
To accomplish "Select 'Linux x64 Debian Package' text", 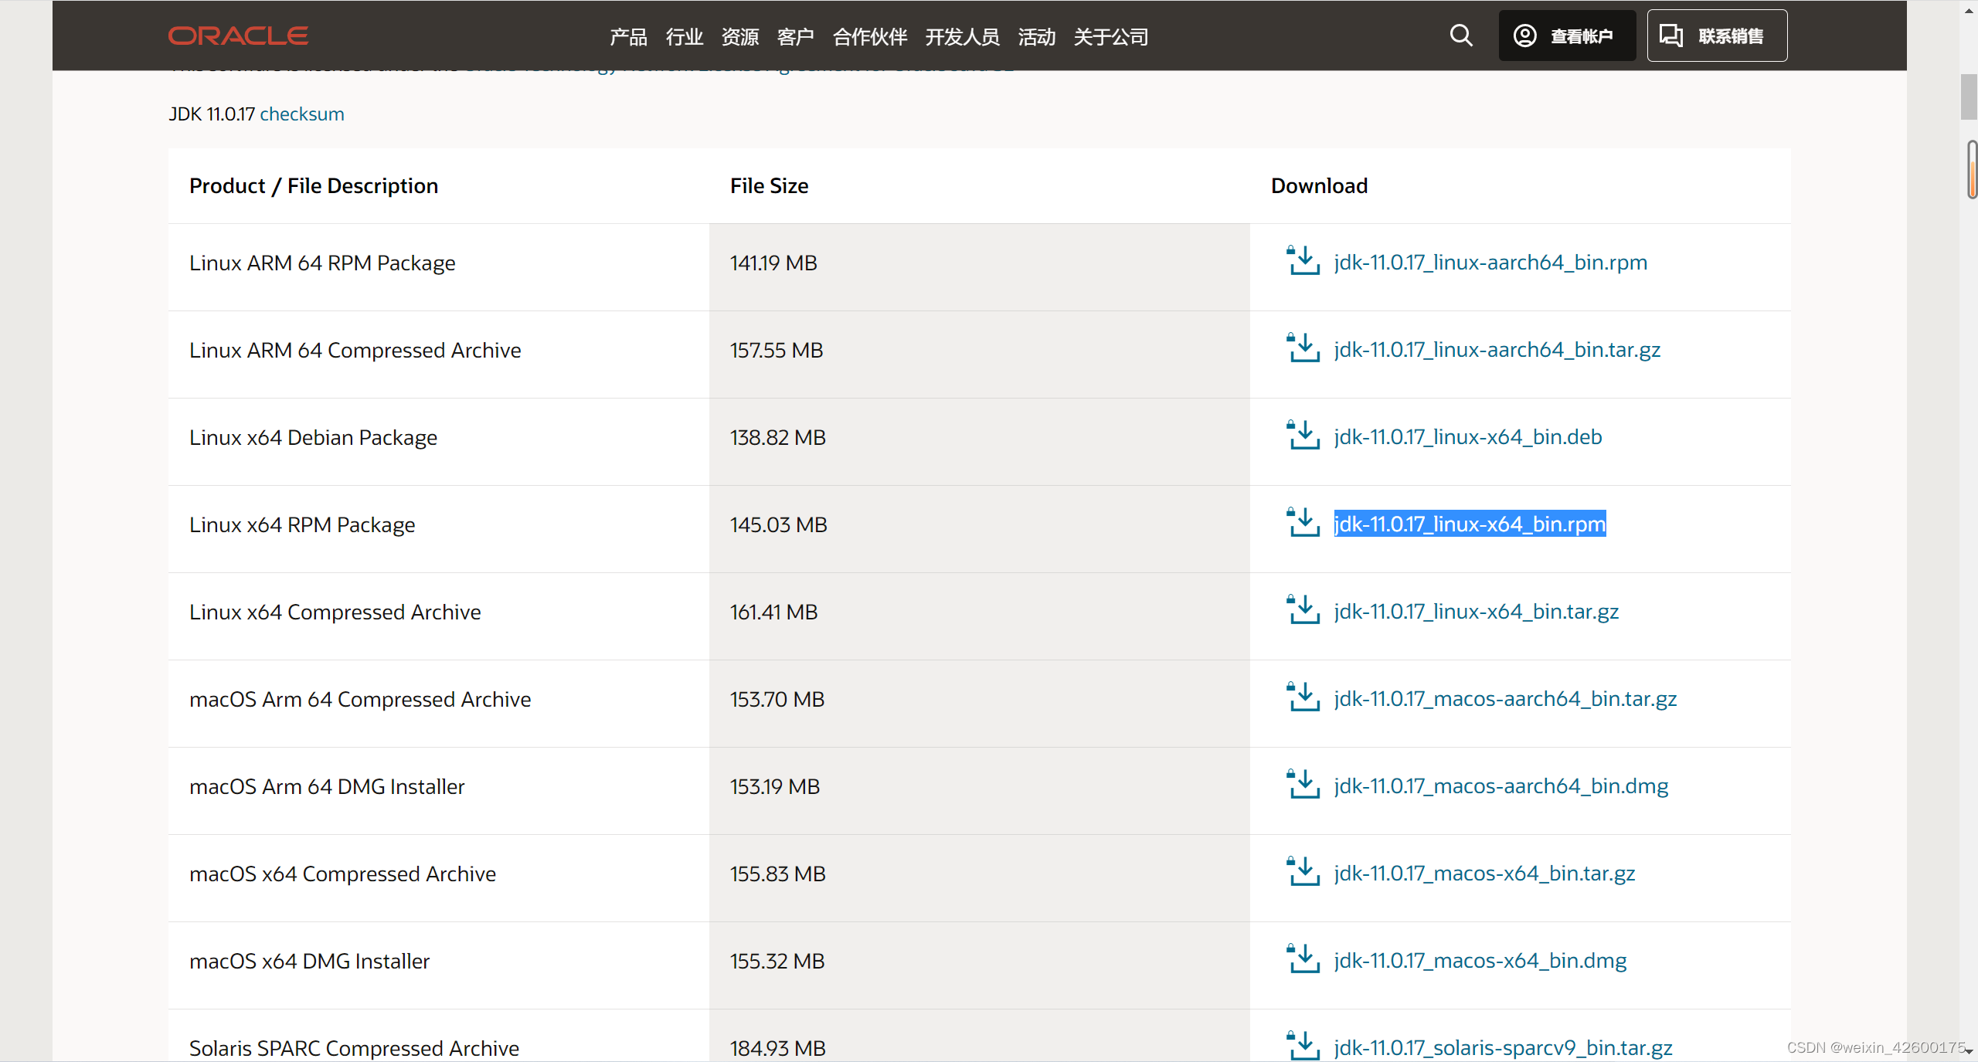I will [313, 438].
